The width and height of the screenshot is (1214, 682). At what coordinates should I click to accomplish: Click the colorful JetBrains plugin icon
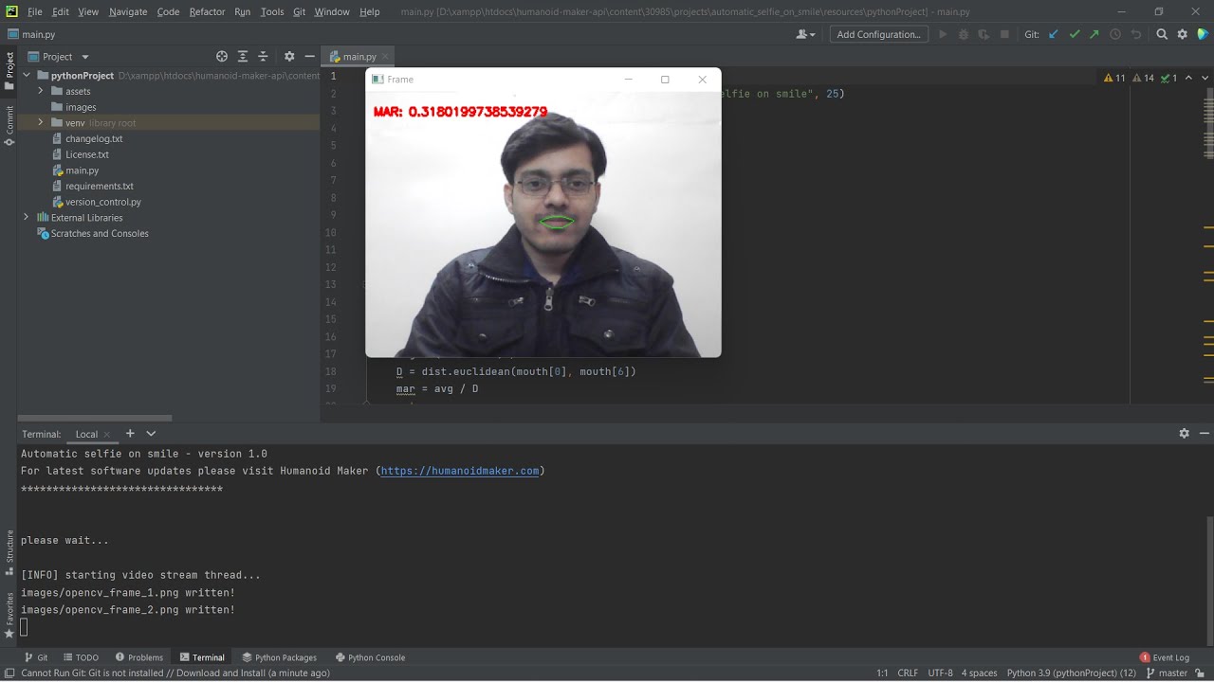pos(1203,34)
